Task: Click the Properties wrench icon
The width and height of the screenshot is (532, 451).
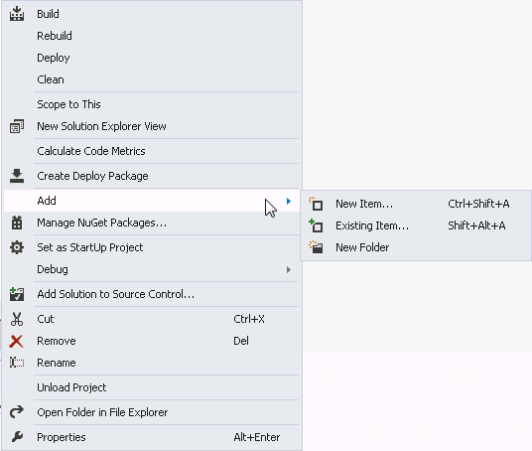Action: pos(17,437)
